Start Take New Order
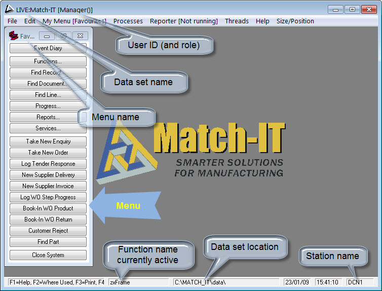The height and width of the screenshot is (291, 382). point(48,153)
